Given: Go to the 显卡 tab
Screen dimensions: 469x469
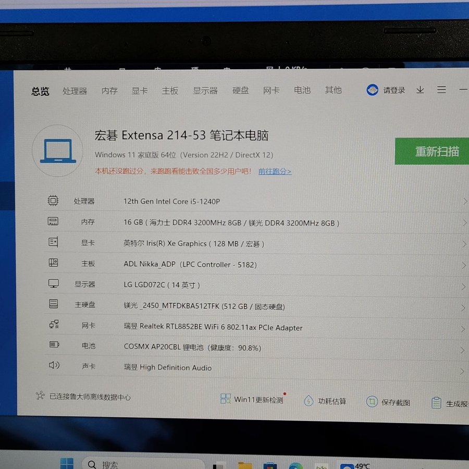Looking at the screenshot, I should [140, 91].
